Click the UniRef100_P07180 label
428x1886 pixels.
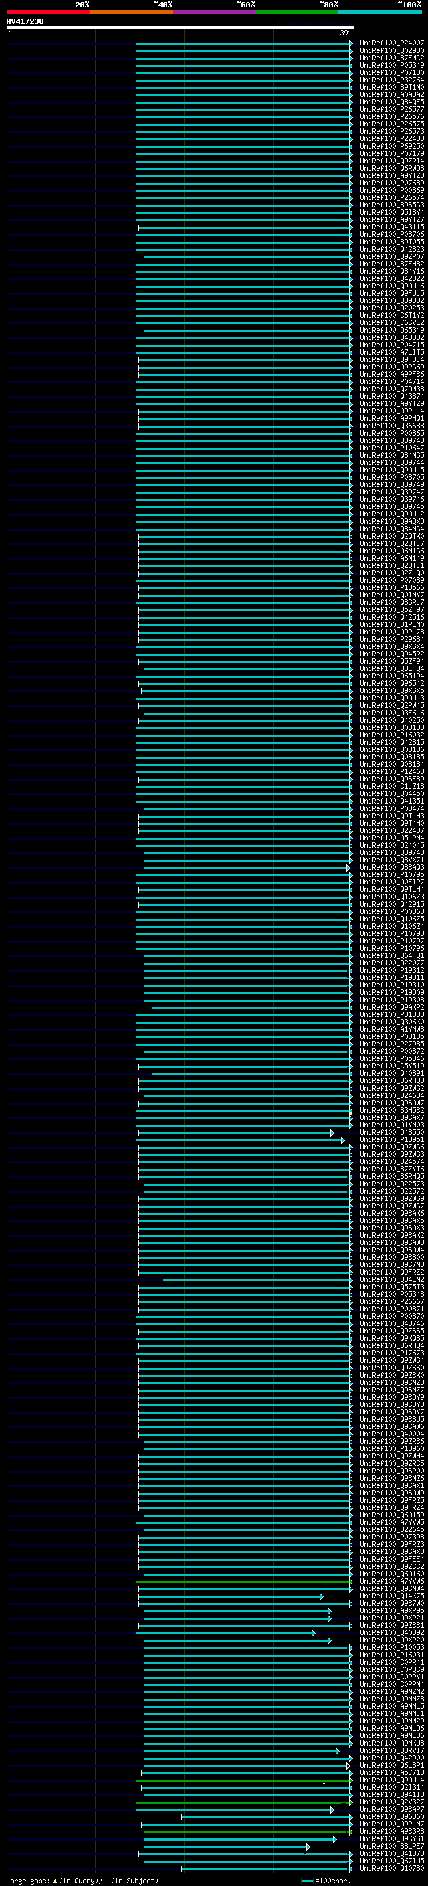[392, 73]
